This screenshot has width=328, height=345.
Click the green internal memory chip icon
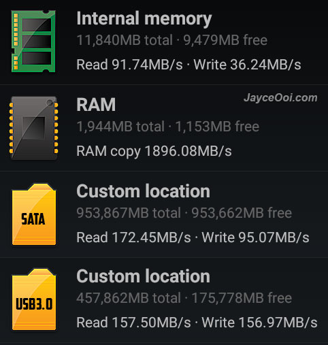coord(33,42)
